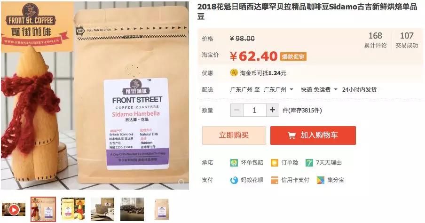Click the quantity input field
This screenshot has height=223, width=425.
255,110
